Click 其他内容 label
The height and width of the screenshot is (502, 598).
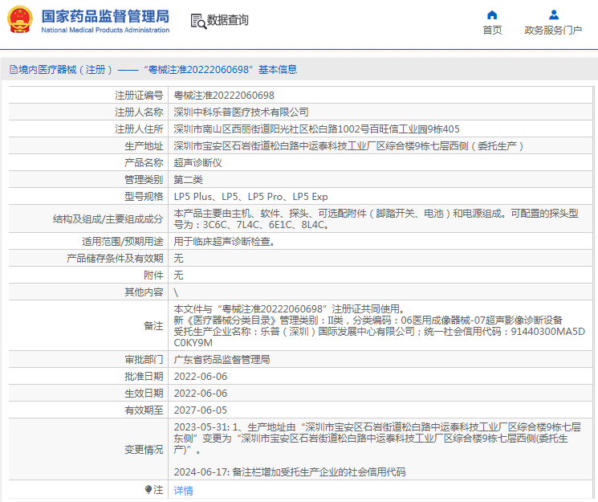click(x=144, y=292)
